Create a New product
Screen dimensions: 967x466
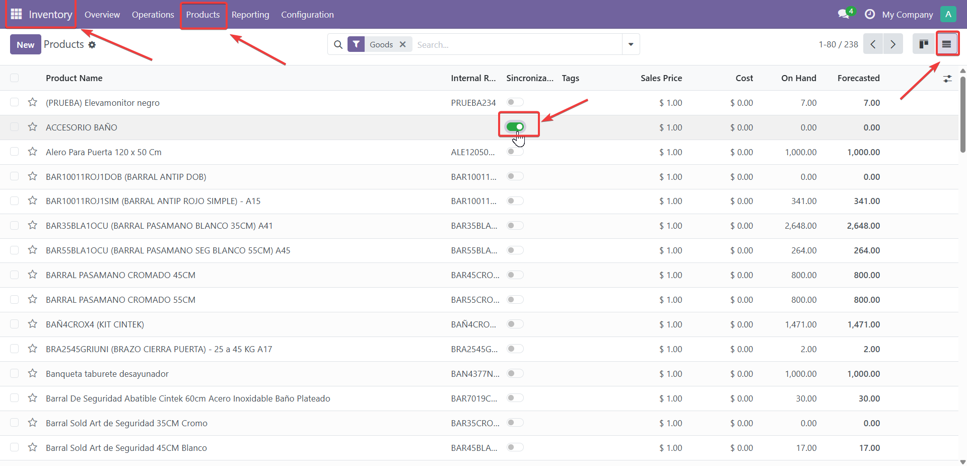tap(26, 44)
